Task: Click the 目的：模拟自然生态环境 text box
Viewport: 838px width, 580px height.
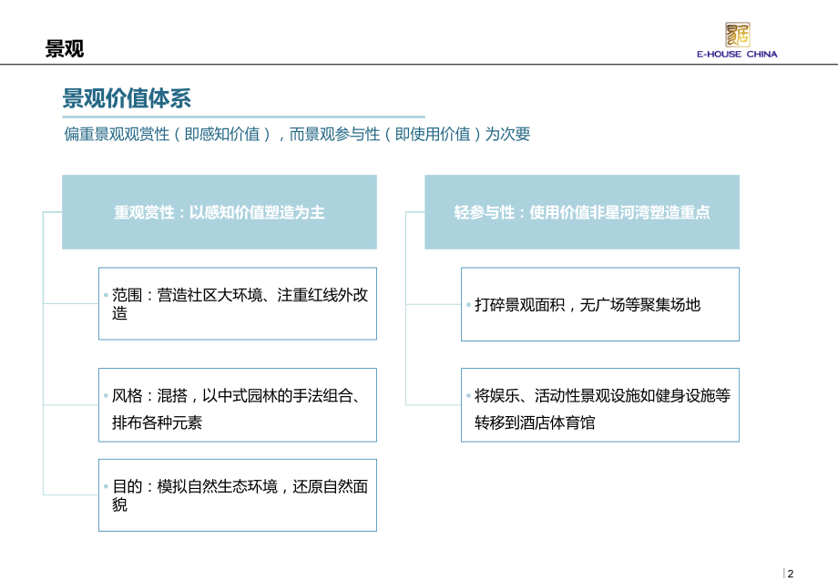Action: tap(237, 496)
